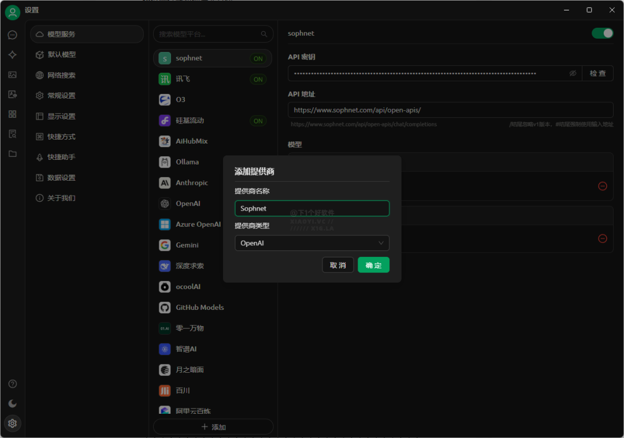Image resolution: width=624 pixels, height=438 pixels.
Task: Select 百川 in provider list
Action: 213,390
